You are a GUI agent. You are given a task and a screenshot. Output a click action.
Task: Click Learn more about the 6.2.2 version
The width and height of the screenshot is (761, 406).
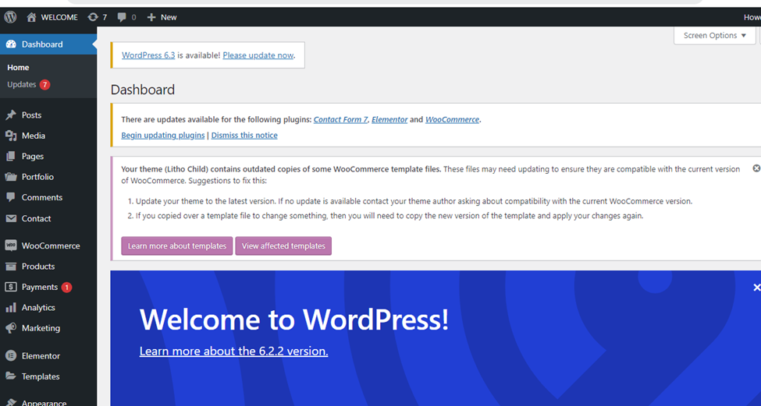point(233,351)
